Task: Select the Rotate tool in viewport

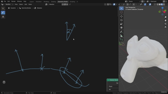Action: [x=121, y=20]
